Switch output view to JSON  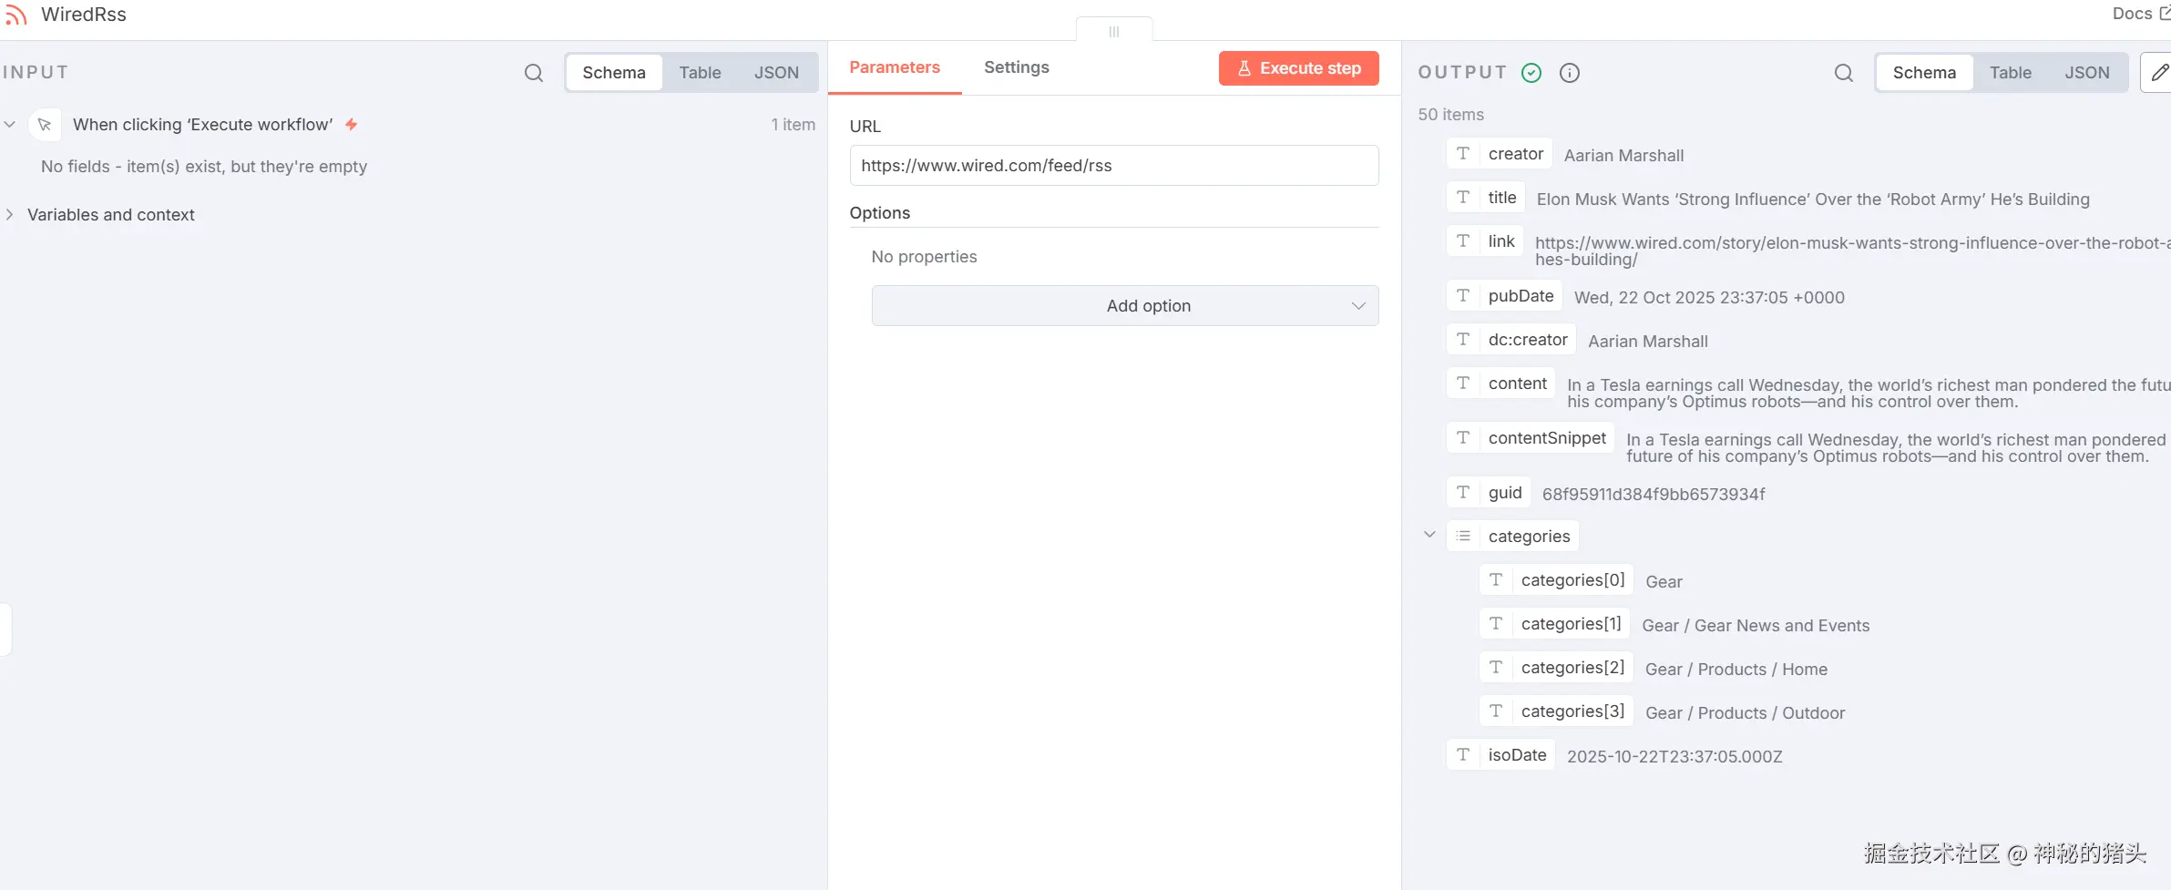coord(2087,73)
